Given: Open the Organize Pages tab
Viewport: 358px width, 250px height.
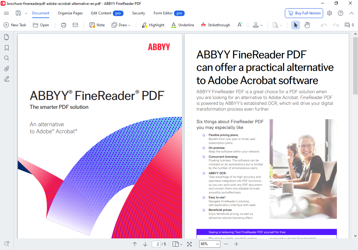Looking at the screenshot, I should 70,13.
